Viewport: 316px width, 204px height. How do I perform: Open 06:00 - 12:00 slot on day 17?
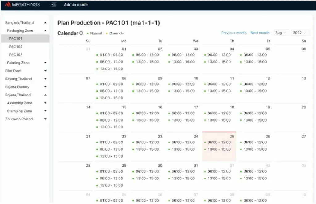183,113
